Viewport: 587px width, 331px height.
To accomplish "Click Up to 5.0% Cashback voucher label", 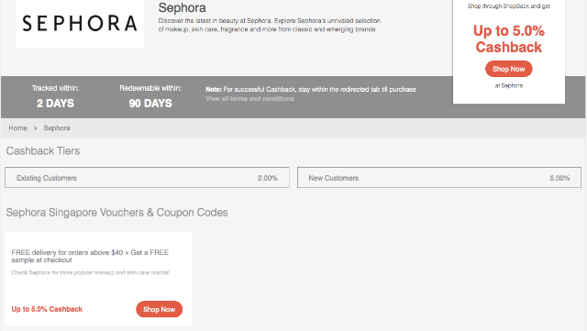I will point(47,309).
